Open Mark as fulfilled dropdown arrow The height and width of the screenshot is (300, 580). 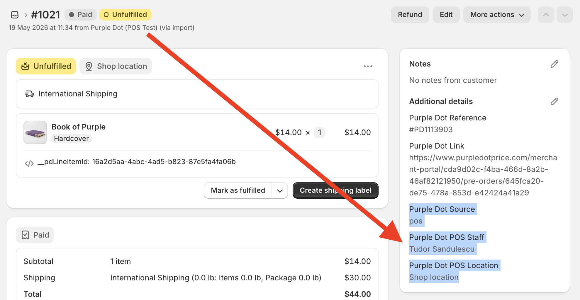click(280, 190)
